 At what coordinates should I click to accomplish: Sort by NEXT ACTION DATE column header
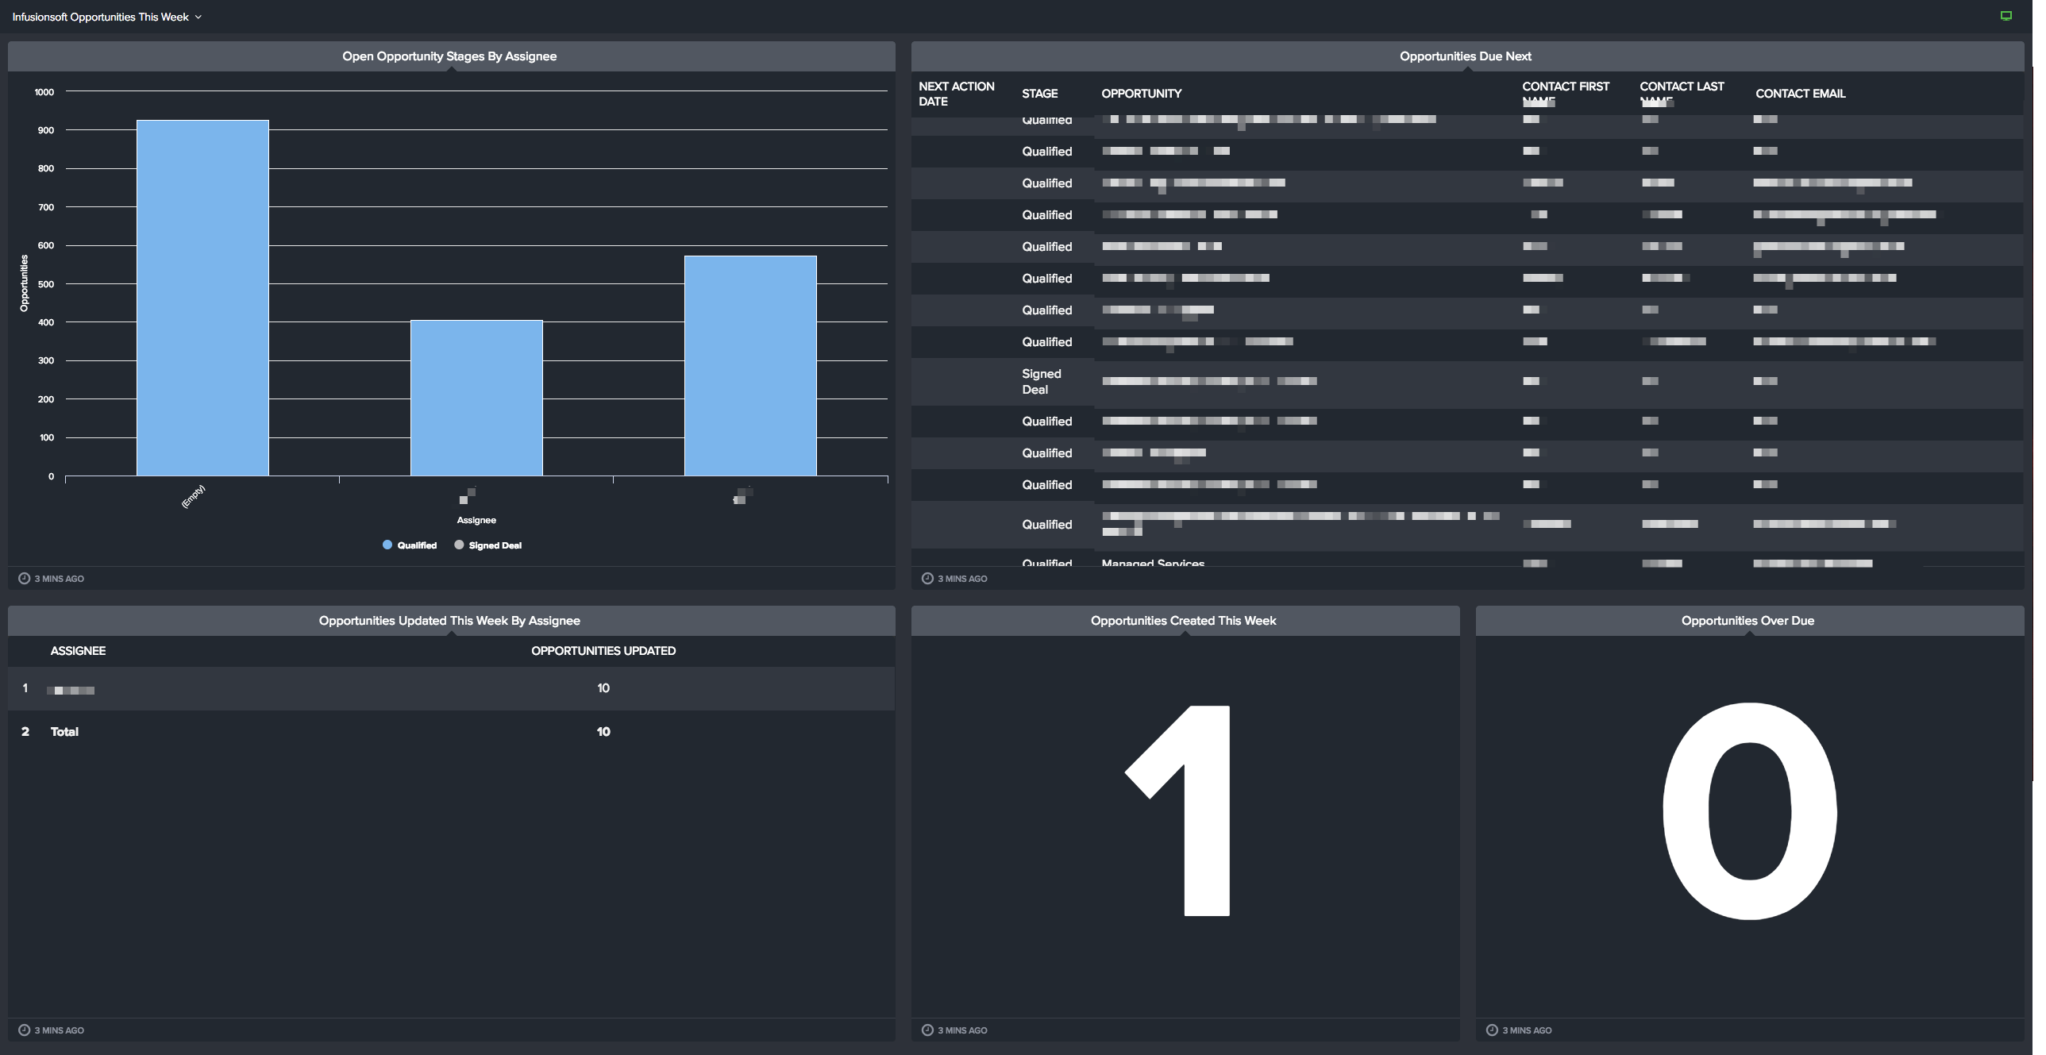(x=956, y=94)
